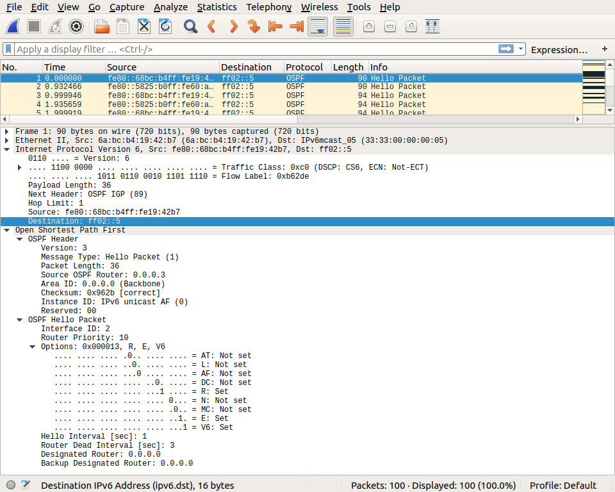
Task: Reset text to normal size
Action: click(411, 27)
